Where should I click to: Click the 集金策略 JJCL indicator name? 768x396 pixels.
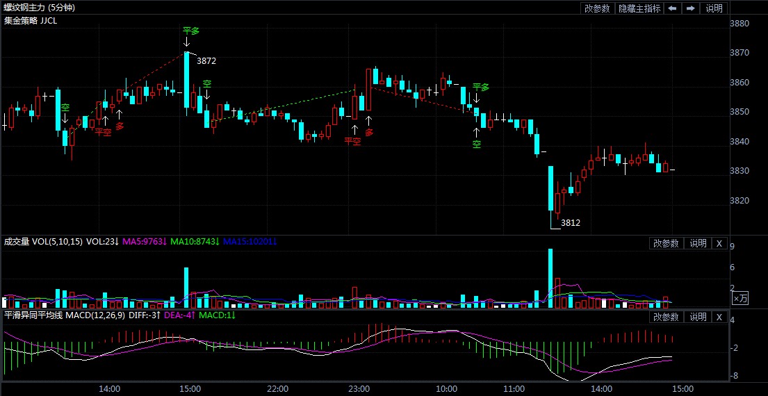(x=31, y=21)
